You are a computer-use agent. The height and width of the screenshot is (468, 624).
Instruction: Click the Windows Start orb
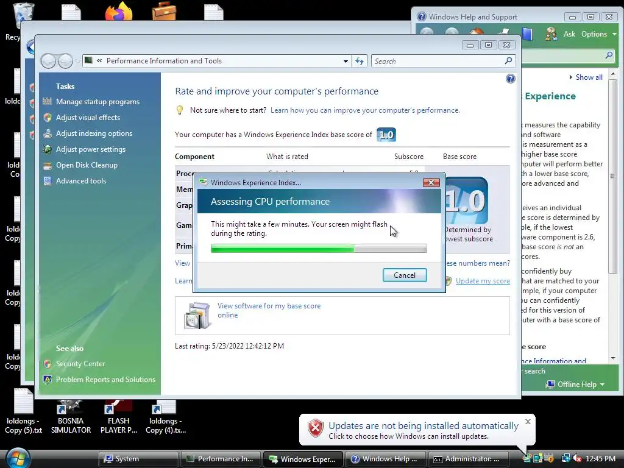(18, 458)
